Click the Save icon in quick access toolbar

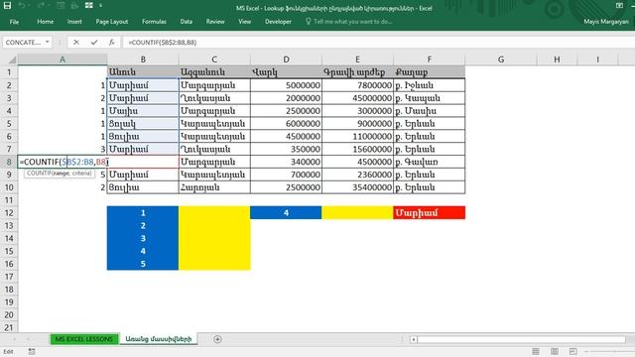coord(7,6)
